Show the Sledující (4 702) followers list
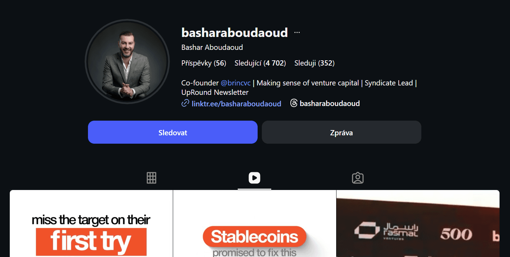Screen dimensions: 510x257 260,63
